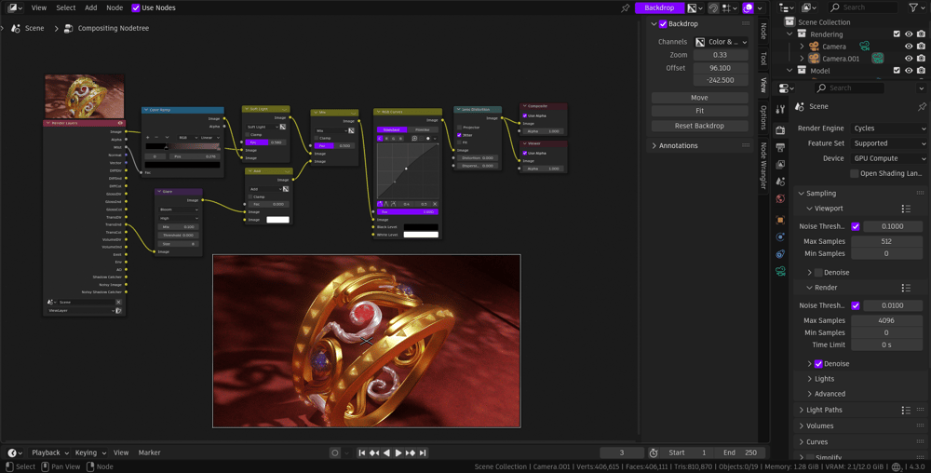
Task: Click the Move backdrop button
Action: [699, 98]
